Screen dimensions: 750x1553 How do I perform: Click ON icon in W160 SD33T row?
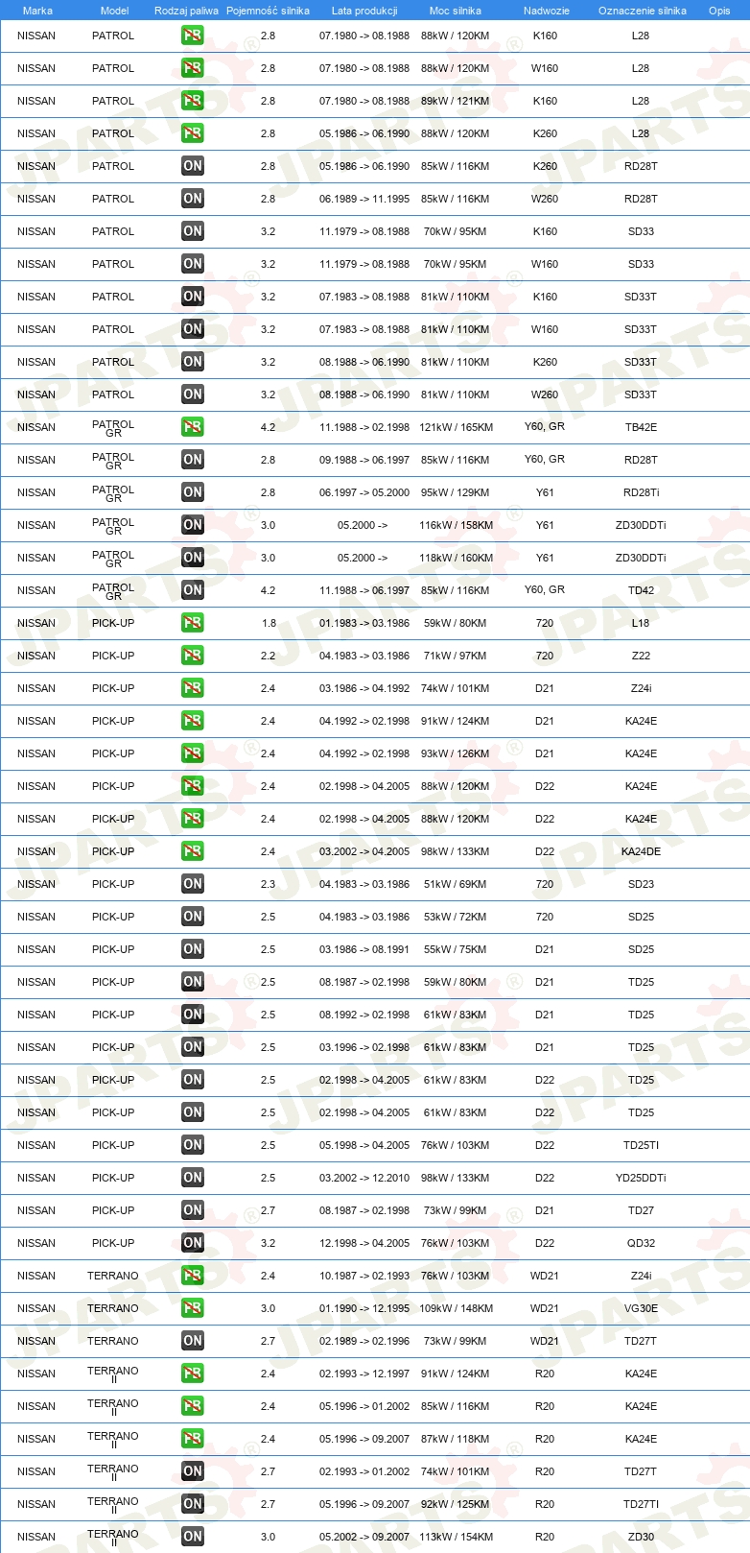(193, 329)
